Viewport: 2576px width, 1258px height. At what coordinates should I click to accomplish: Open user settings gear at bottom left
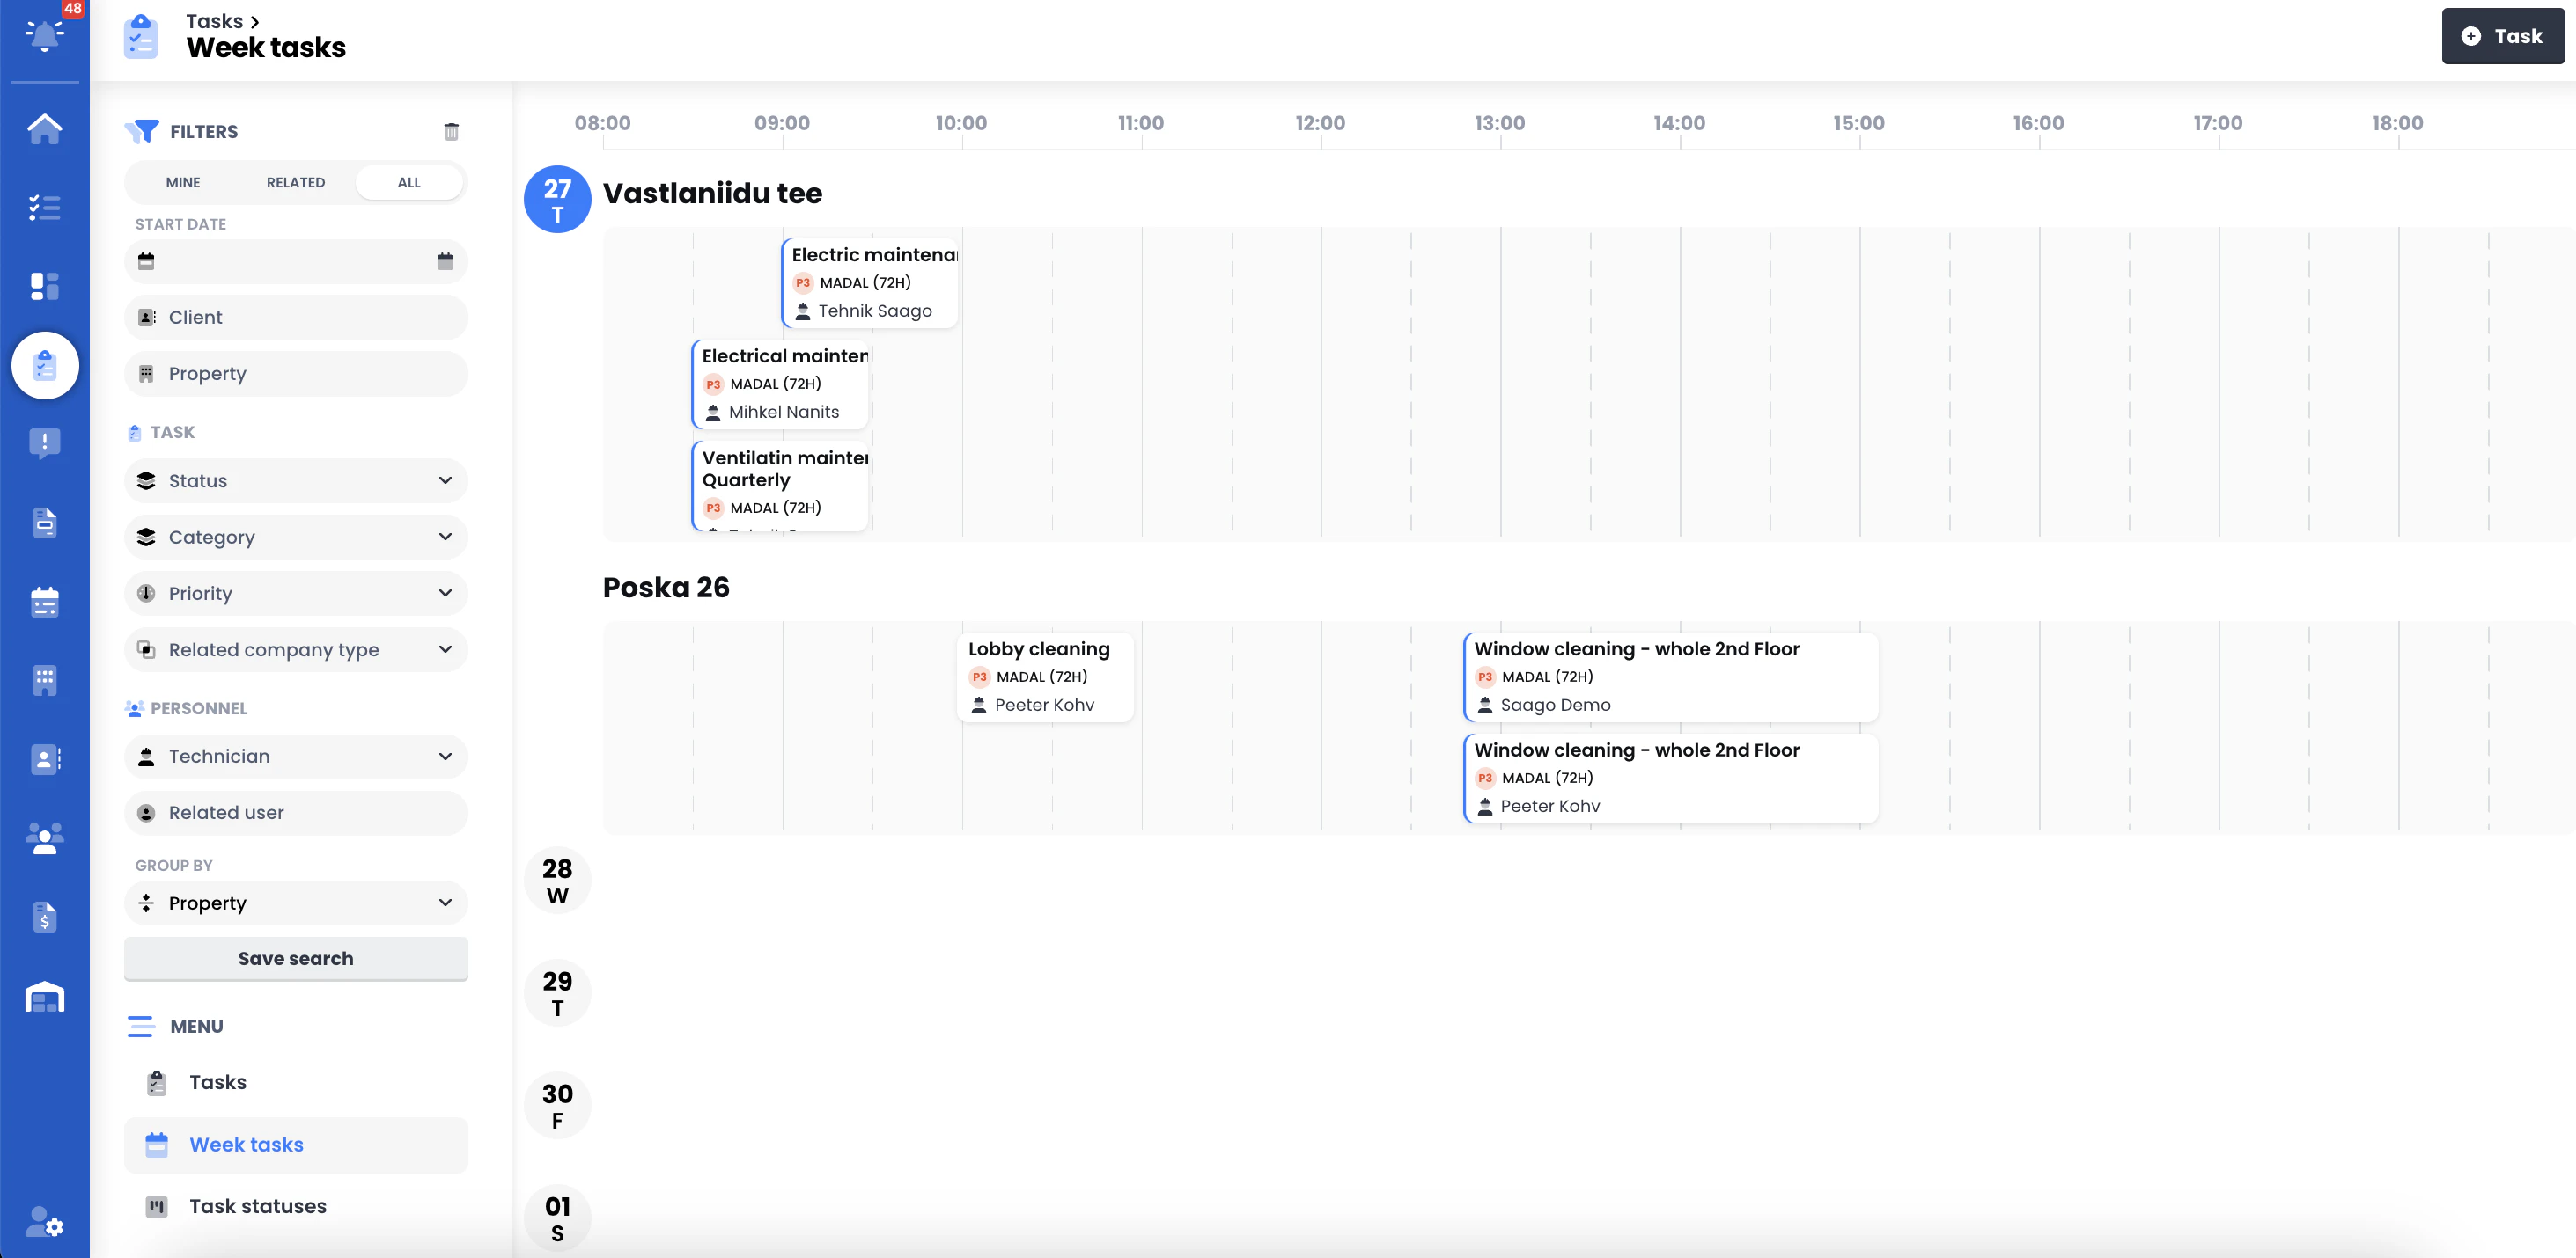tap(44, 1224)
